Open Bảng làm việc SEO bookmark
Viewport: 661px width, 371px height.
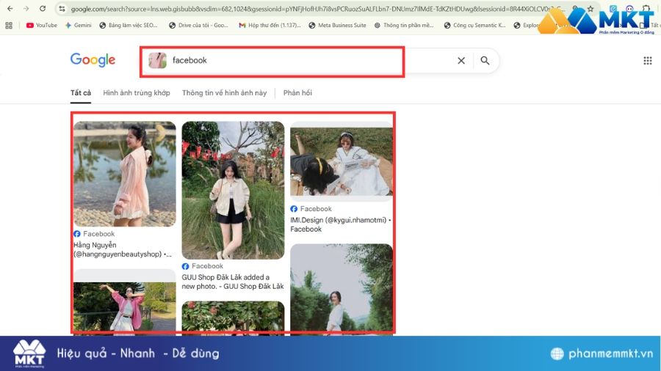tap(128, 25)
